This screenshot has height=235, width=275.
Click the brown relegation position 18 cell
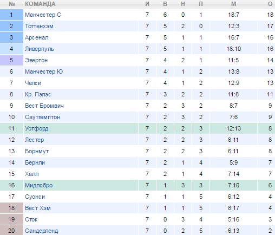click(11, 208)
